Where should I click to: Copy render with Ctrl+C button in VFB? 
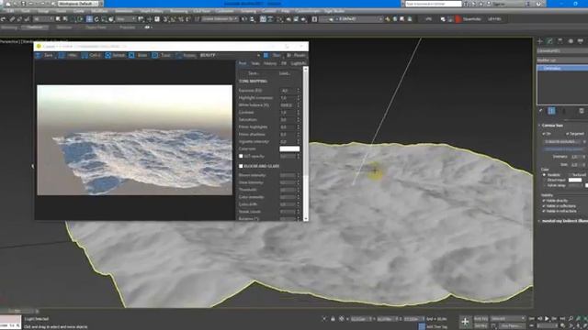pyautogui.click(x=91, y=55)
